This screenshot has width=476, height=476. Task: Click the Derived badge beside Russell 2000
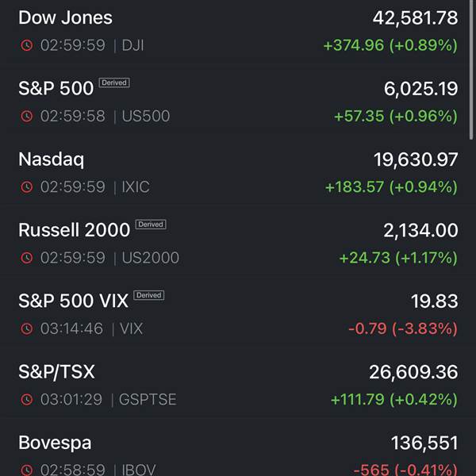point(151,225)
